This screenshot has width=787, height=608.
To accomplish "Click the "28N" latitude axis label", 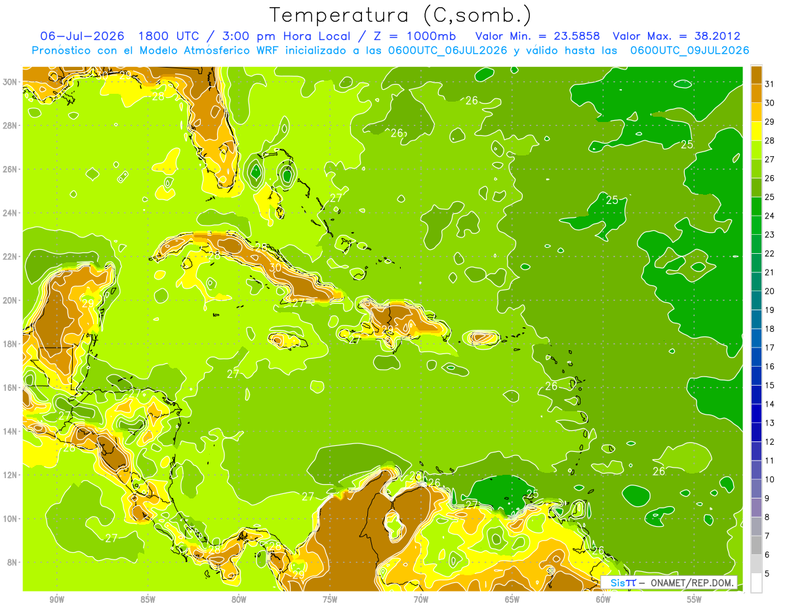I will pyautogui.click(x=10, y=125).
